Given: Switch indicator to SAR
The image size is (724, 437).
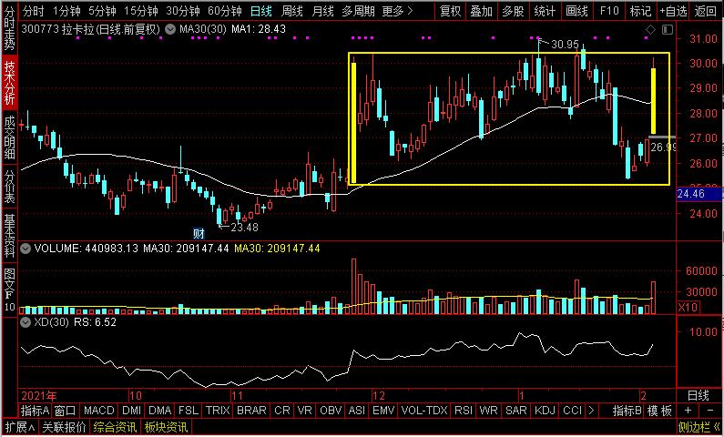Looking at the screenshot, I should [516, 411].
